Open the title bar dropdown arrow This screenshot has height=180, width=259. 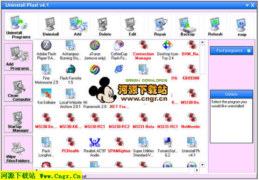click(247, 5)
